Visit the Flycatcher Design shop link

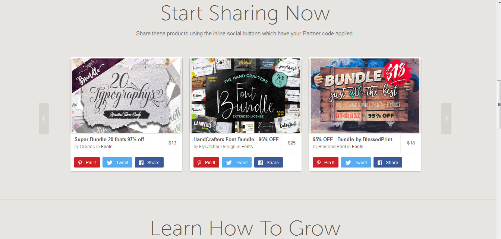pyautogui.click(x=217, y=147)
